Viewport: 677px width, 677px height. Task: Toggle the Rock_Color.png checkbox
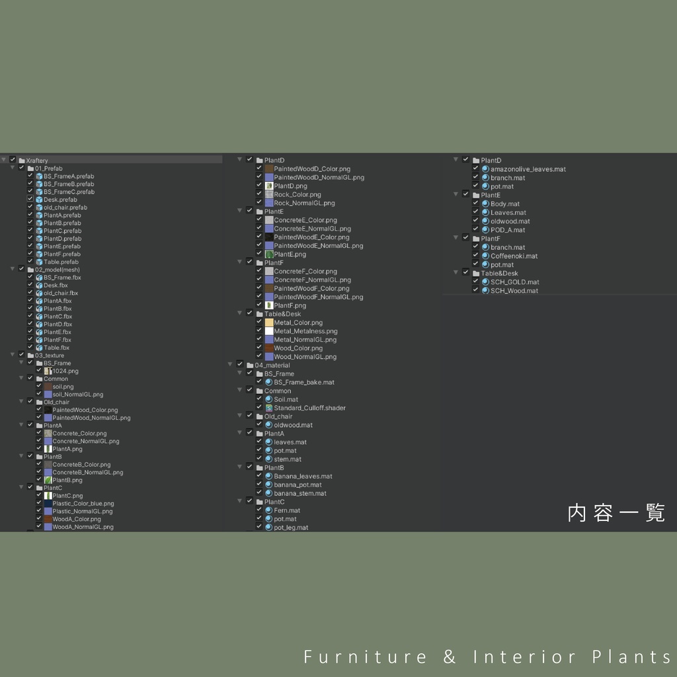[x=259, y=194]
